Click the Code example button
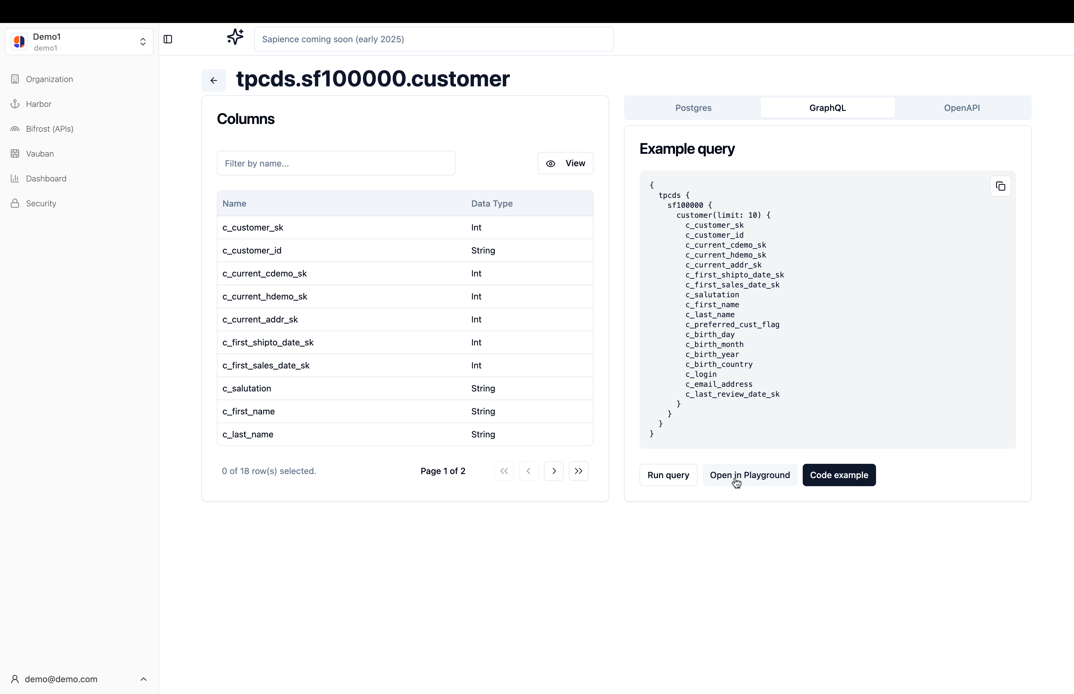This screenshot has height=694, width=1074. pyautogui.click(x=839, y=475)
